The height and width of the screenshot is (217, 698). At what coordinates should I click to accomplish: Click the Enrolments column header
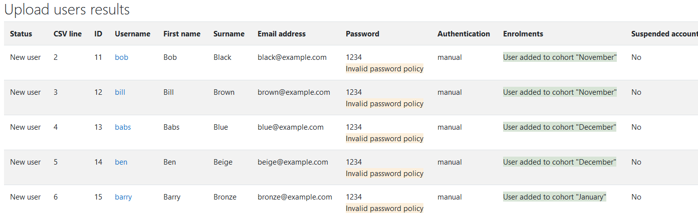523,34
